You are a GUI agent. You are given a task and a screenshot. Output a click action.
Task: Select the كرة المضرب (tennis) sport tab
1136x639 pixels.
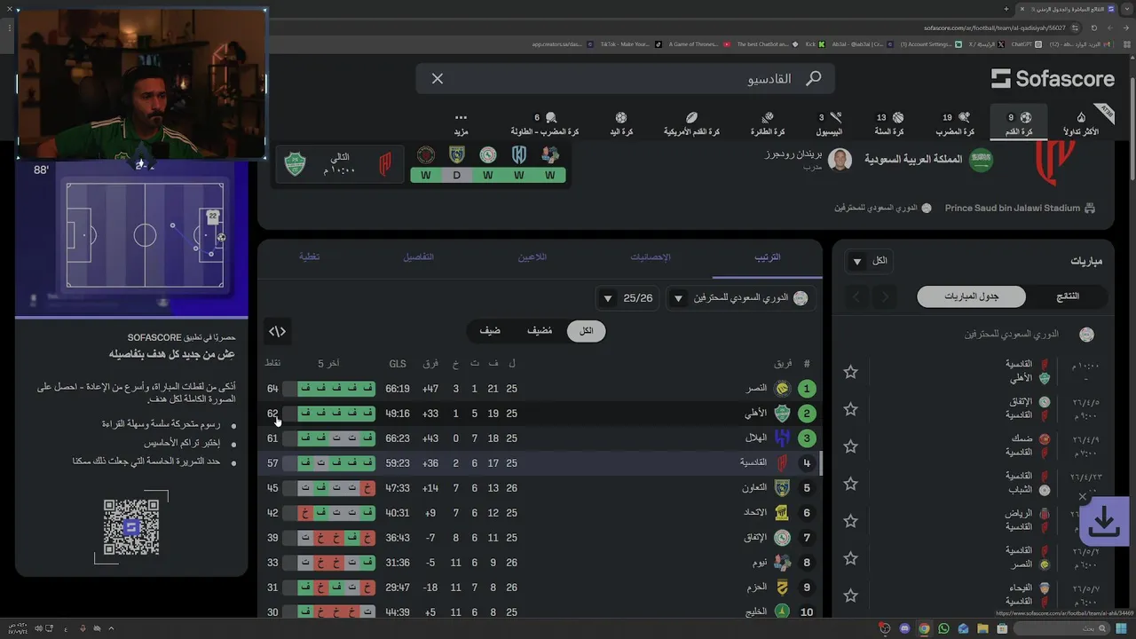(x=957, y=123)
